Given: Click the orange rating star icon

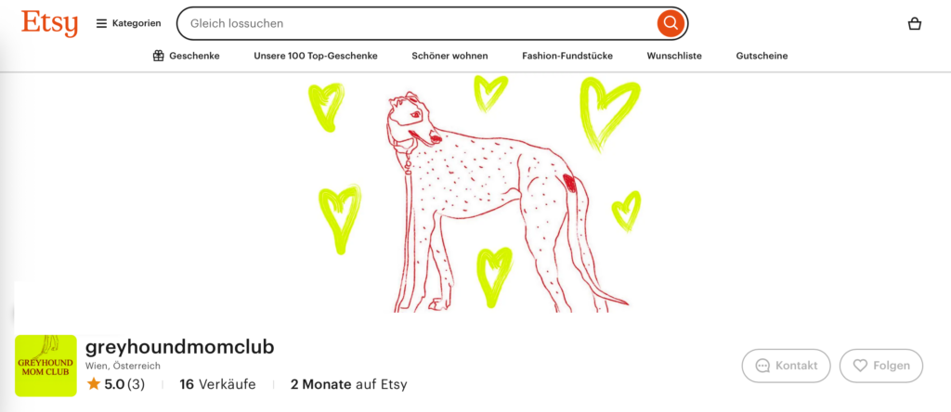Looking at the screenshot, I should (x=94, y=384).
